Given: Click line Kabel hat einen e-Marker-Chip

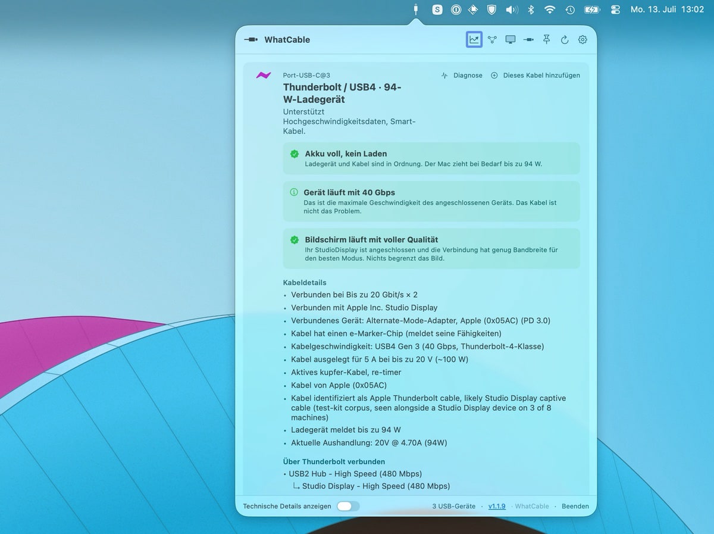Looking at the screenshot, I should coord(396,333).
